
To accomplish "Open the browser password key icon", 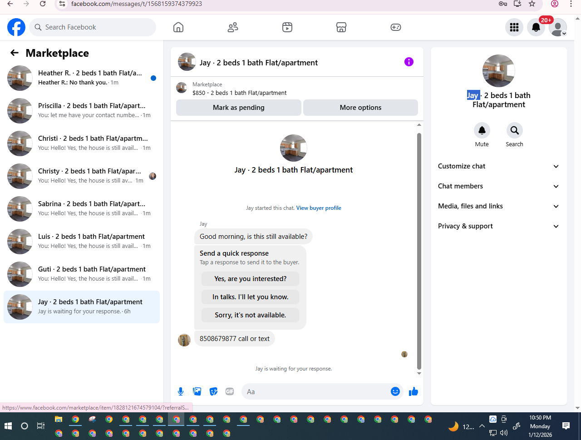I will point(502,4).
